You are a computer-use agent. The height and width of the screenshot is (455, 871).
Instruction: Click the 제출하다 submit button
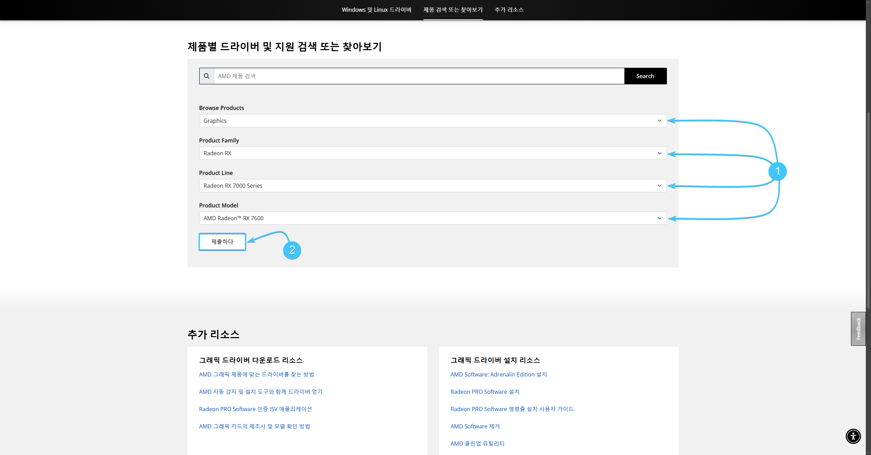click(222, 242)
